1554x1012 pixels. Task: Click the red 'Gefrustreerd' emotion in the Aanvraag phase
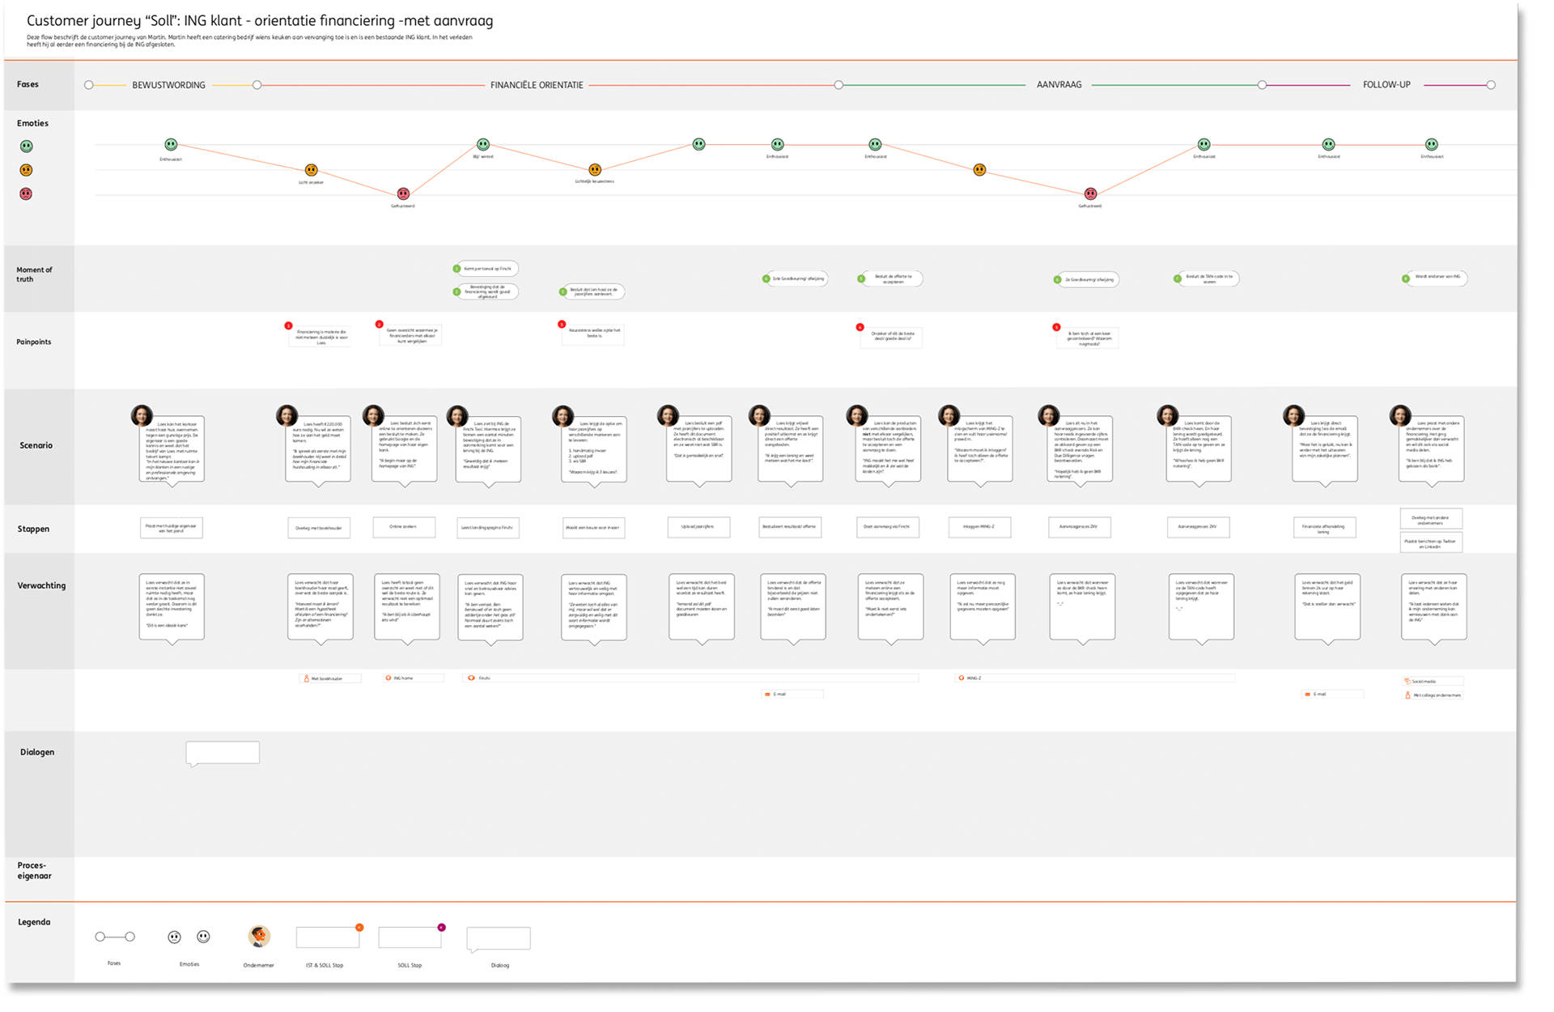[1090, 193]
